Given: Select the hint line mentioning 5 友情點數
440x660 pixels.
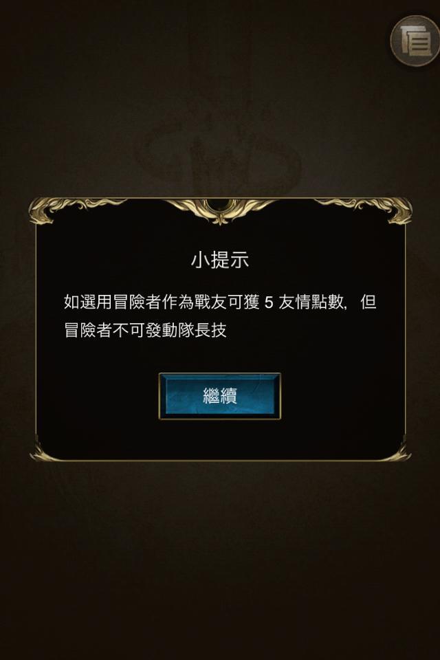Looking at the screenshot, I should point(220,302).
